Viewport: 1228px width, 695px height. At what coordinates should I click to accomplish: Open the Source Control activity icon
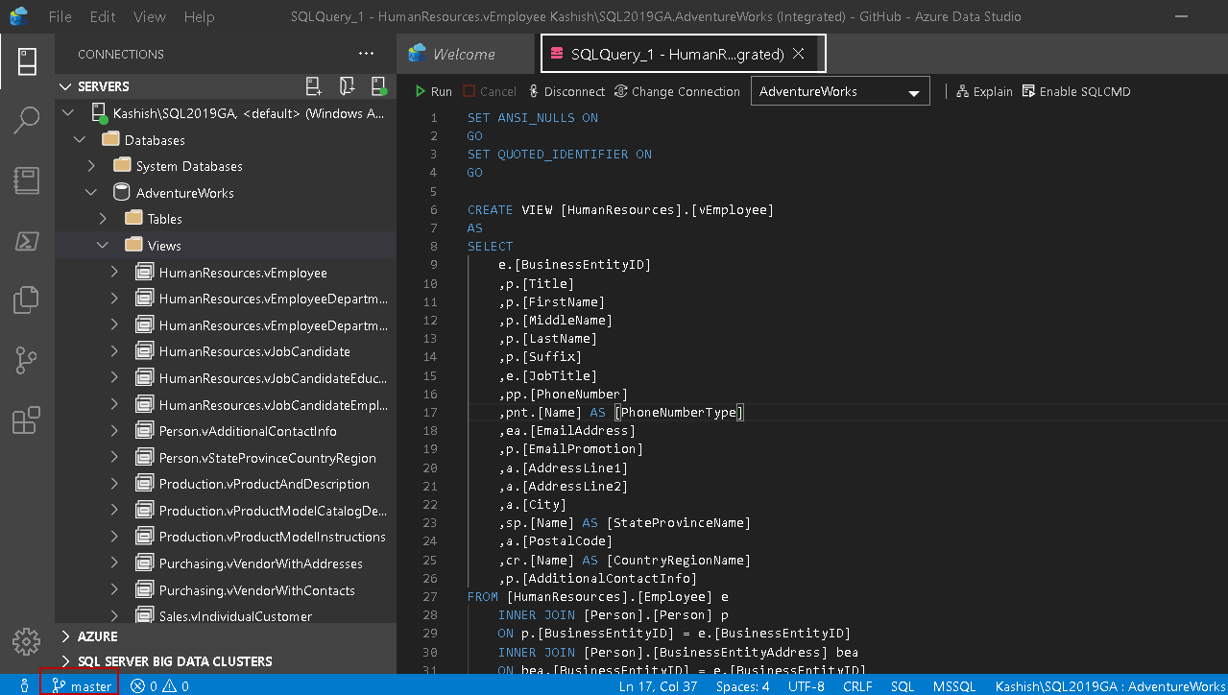(27, 360)
